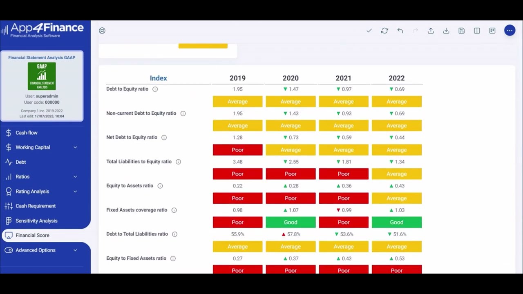Screen dimensions: 523x294
Task: Click the Sensitivity Analysis icon
Action: (9, 221)
